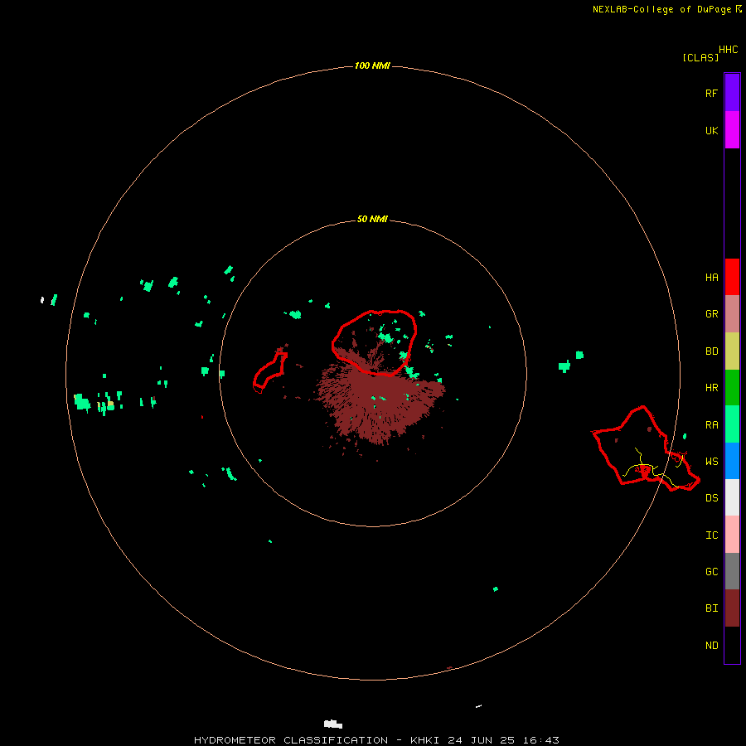The width and height of the screenshot is (746, 746).
Task: Click the GC legend label
Action: [x=711, y=572]
